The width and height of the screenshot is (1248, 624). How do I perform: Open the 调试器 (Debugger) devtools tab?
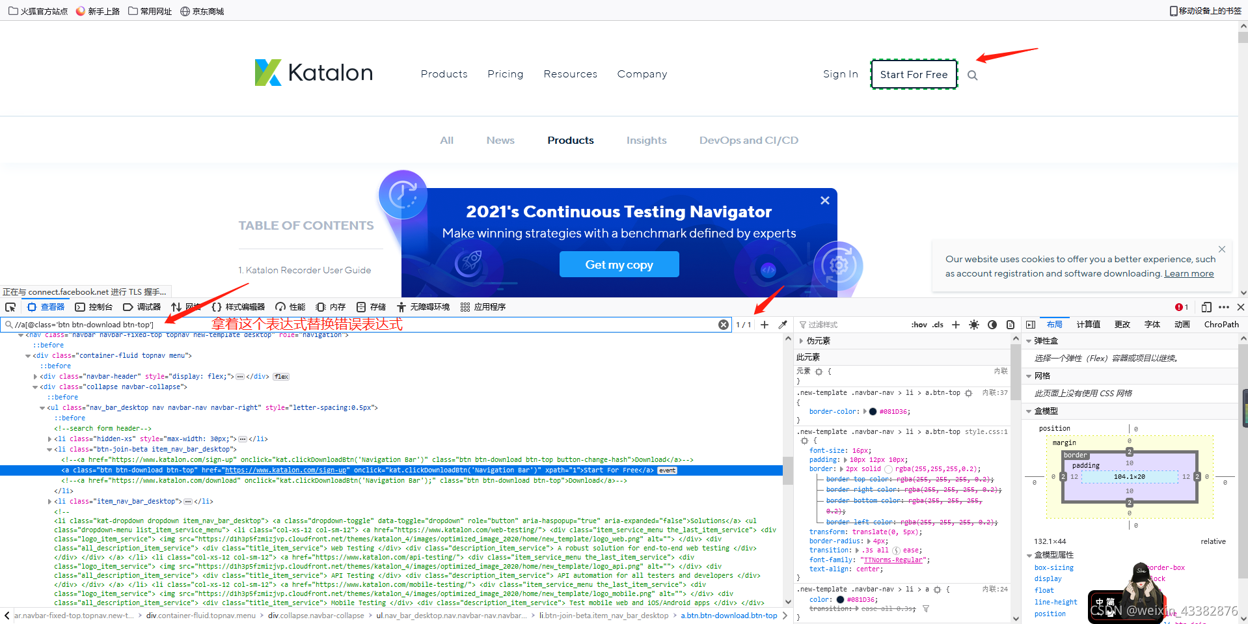pyautogui.click(x=142, y=307)
